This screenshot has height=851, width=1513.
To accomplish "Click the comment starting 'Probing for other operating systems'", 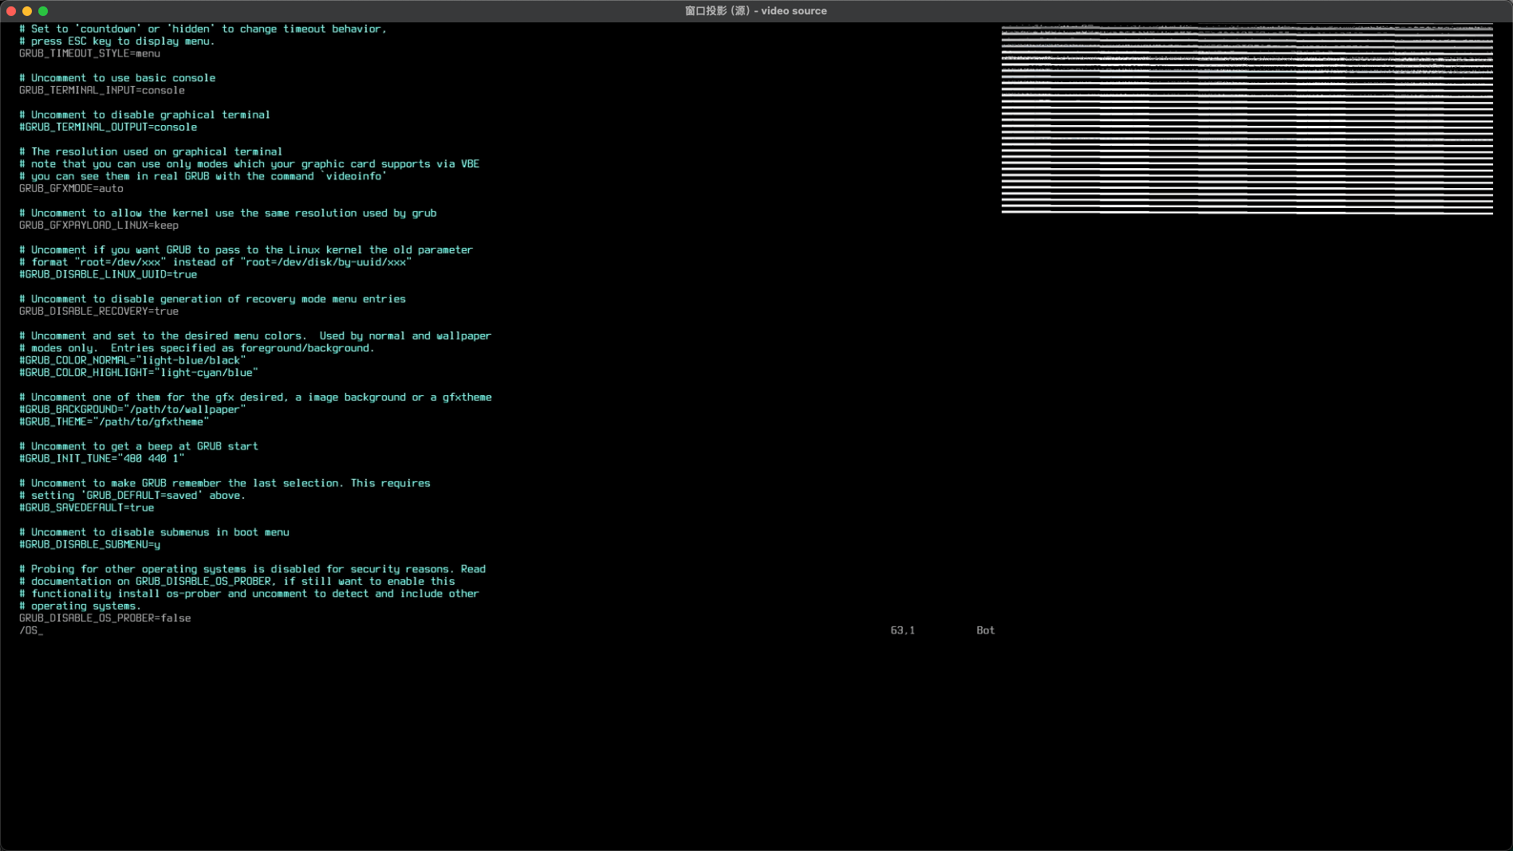I will (252, 569).
